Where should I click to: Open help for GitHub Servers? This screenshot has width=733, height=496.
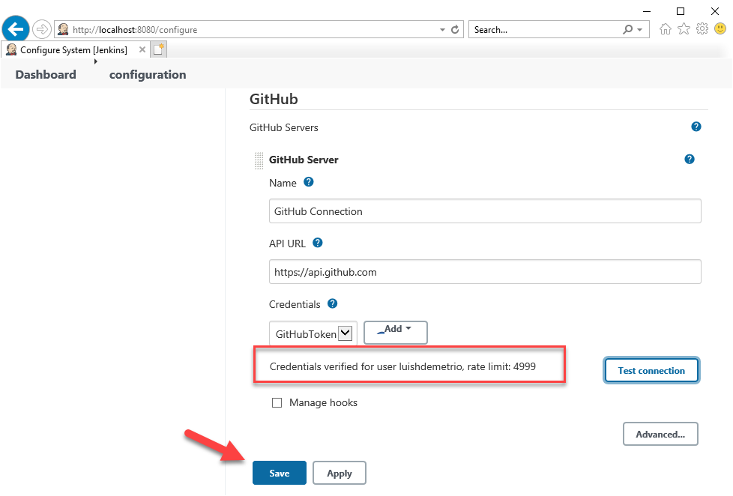[696, 127]
